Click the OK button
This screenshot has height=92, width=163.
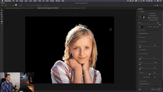coord(159,89)
